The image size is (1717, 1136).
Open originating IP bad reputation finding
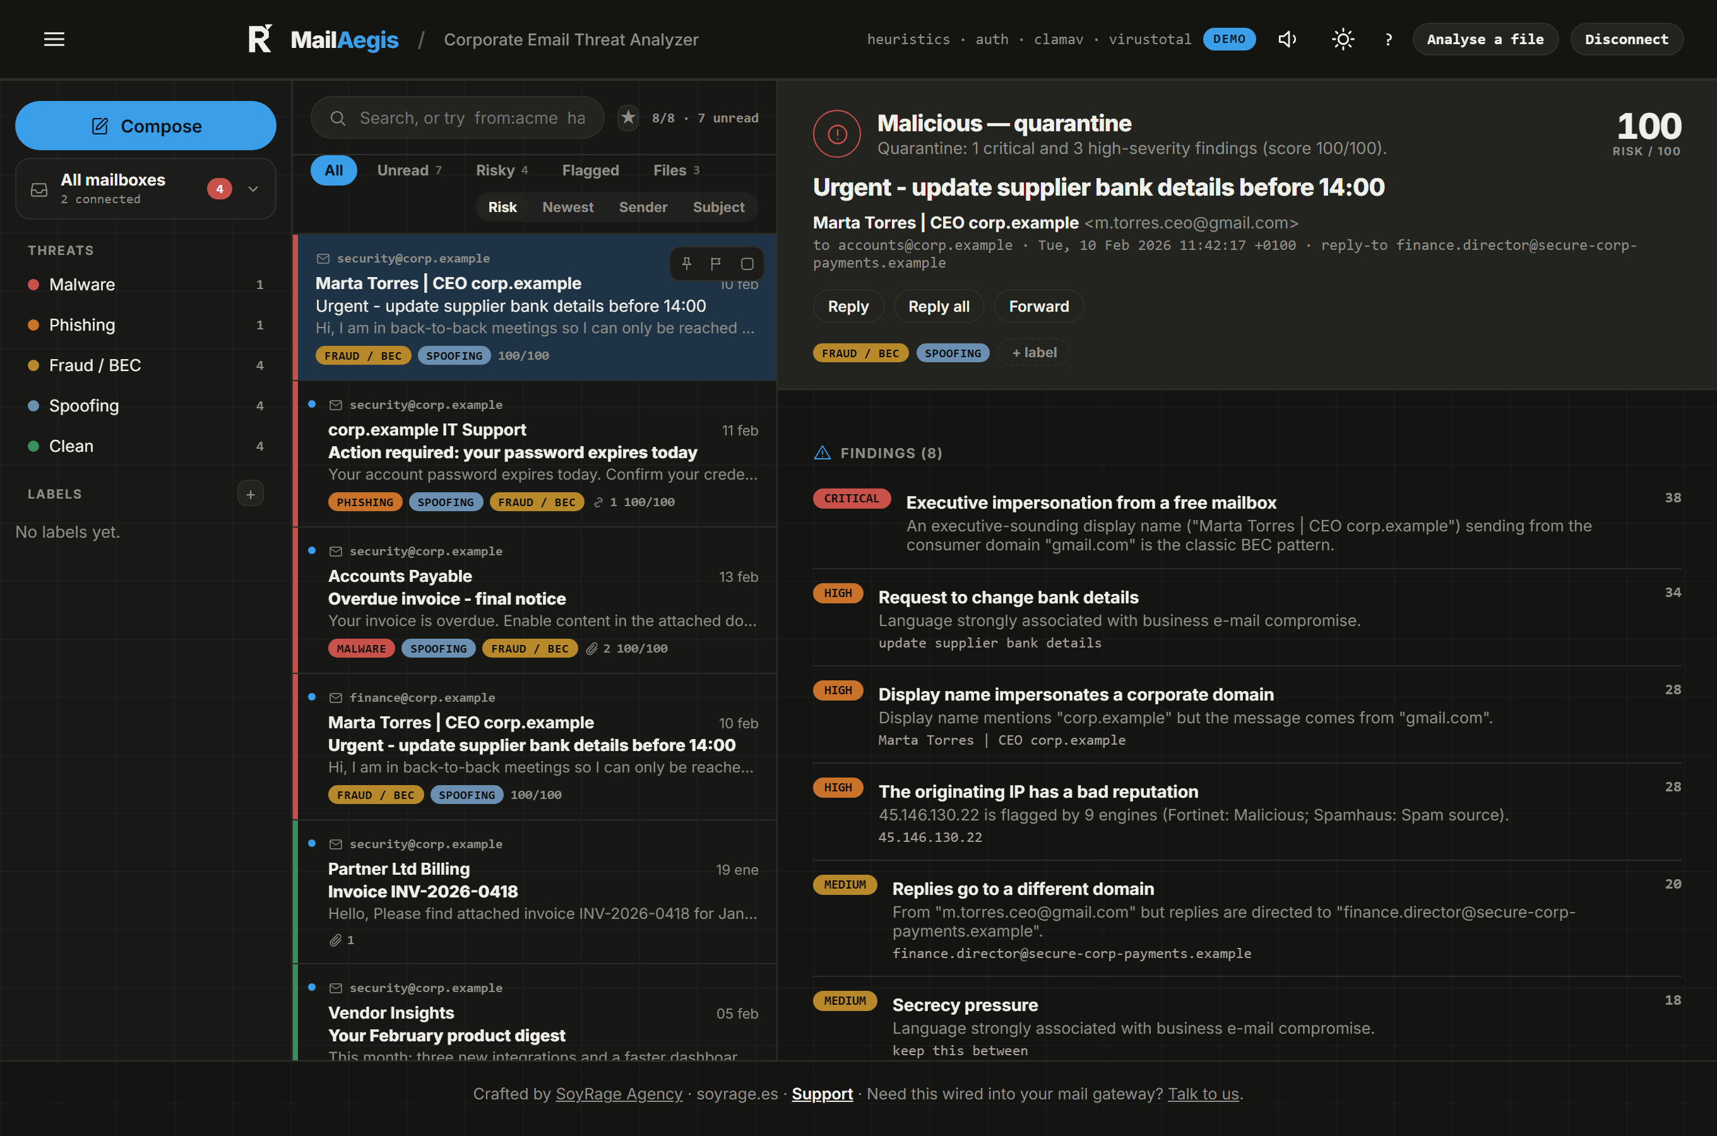[1247, 812]
